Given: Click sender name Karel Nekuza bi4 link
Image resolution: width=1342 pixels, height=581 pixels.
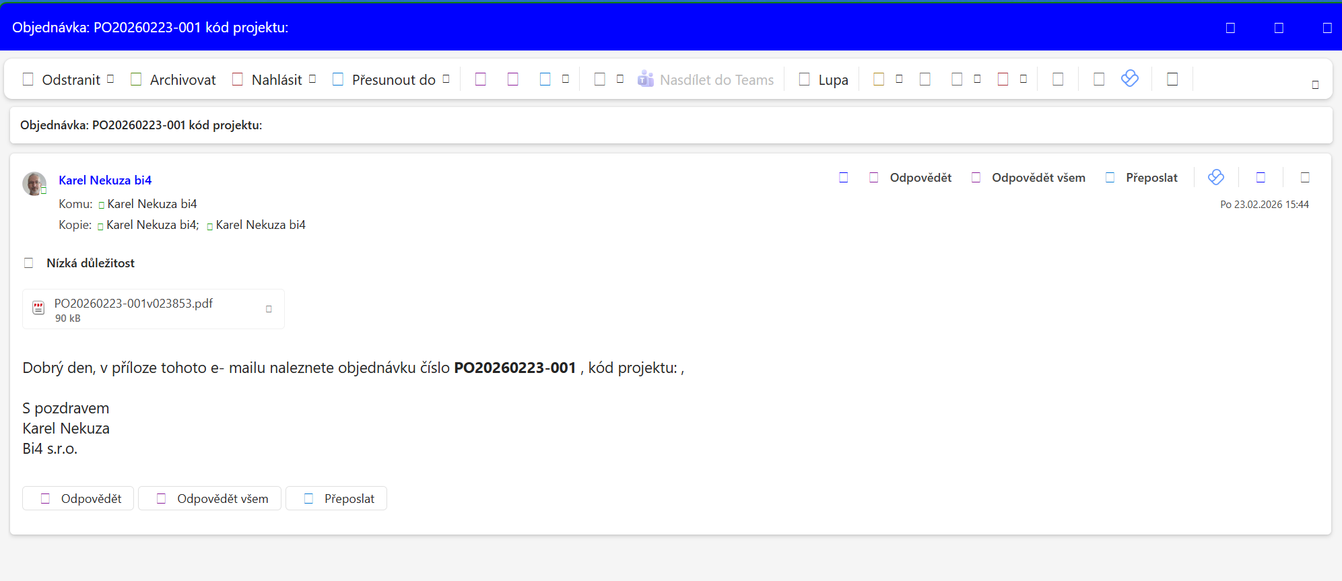Looking at the screenshot, I should point(105,180).
